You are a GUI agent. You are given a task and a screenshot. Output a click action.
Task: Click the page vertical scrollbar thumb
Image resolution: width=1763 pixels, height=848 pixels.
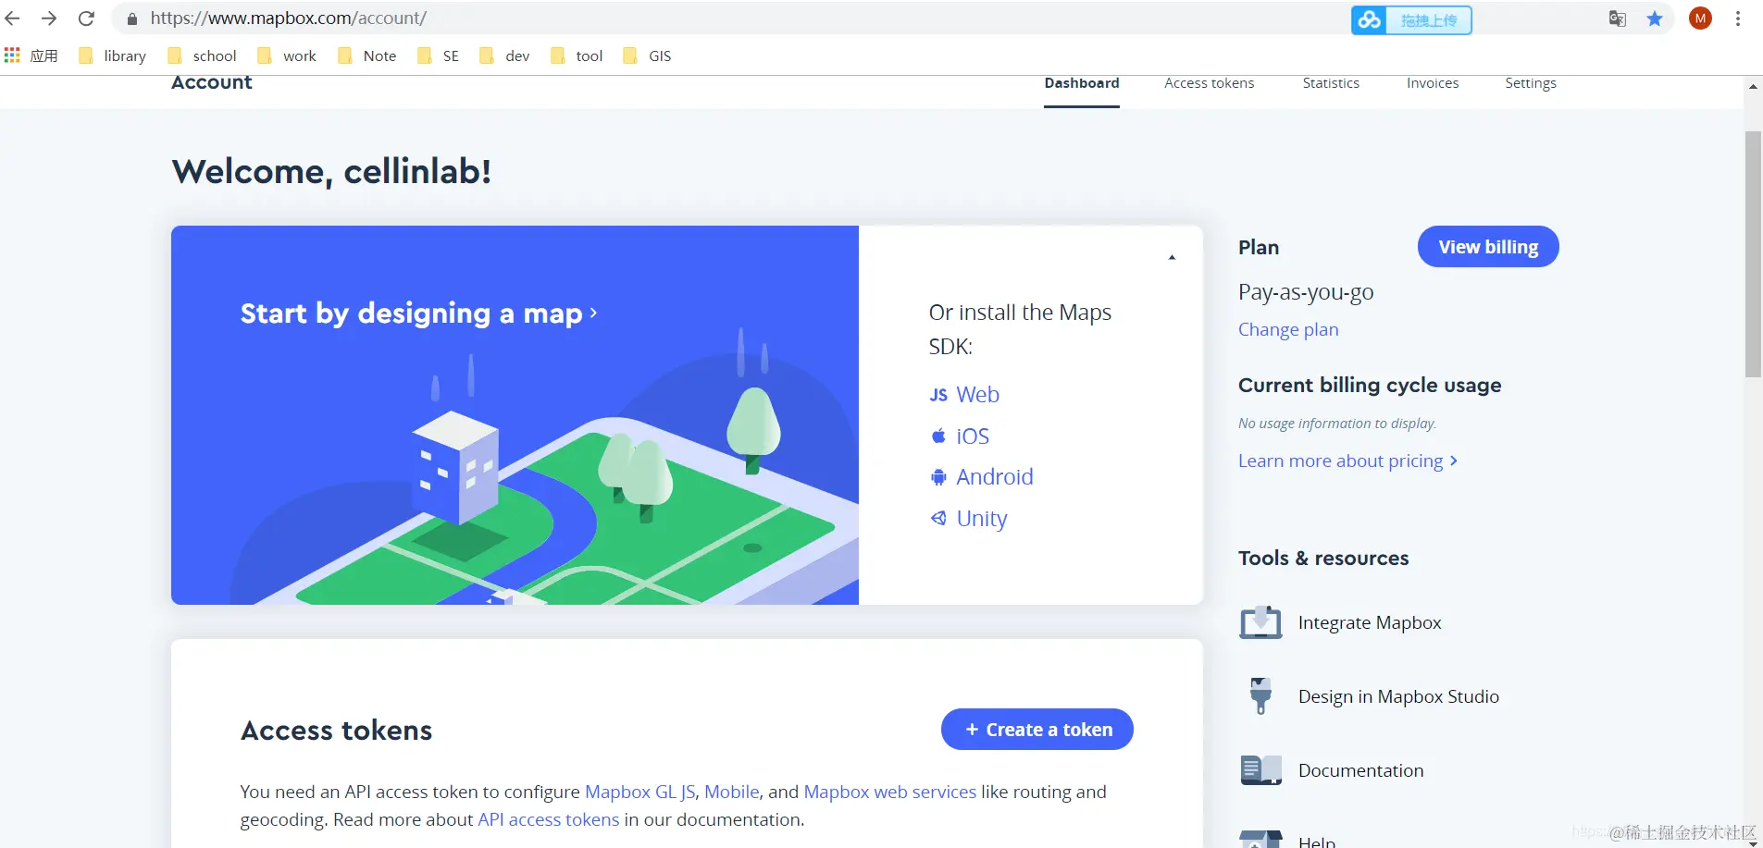click(1753, 254)
